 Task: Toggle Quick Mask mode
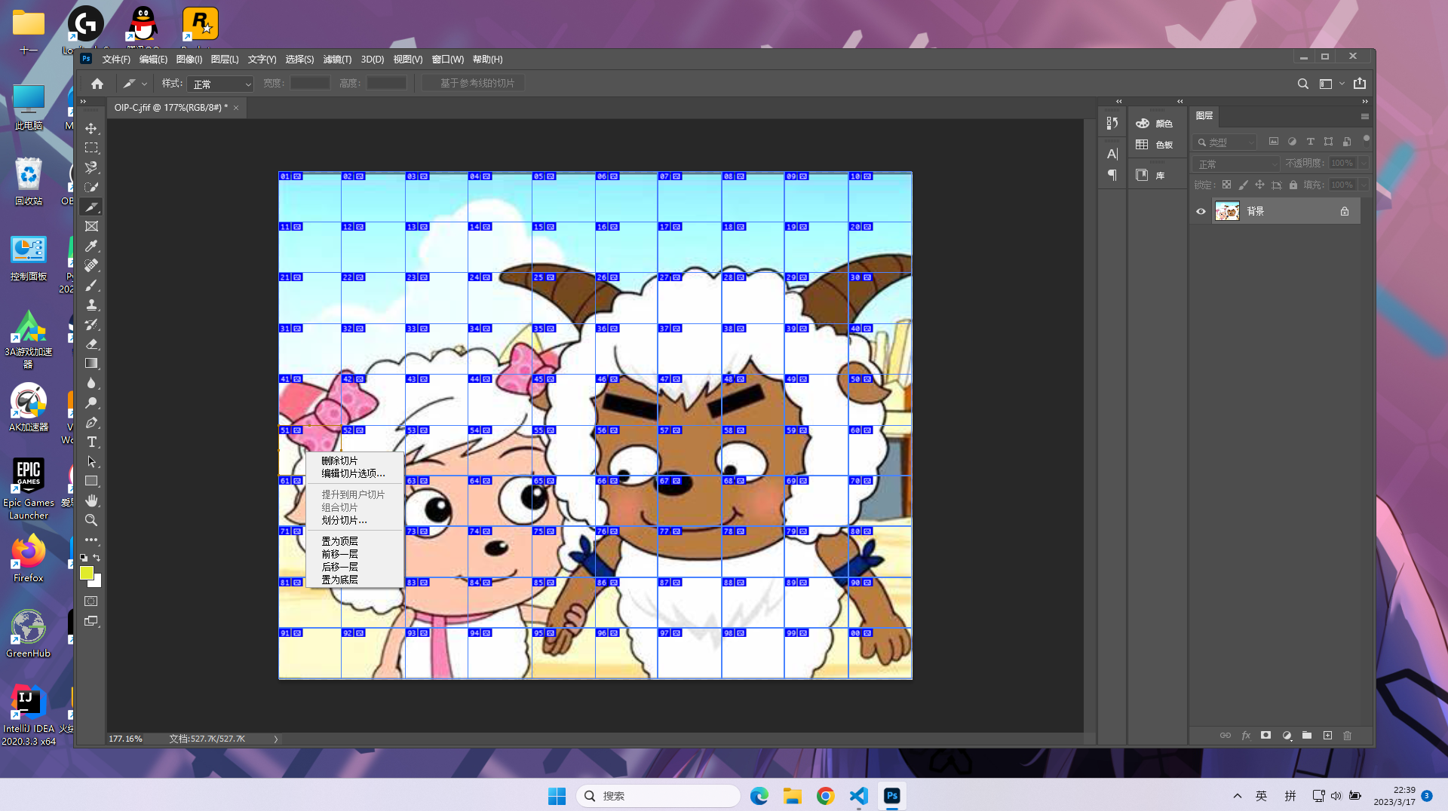click(x=91, y=601)
